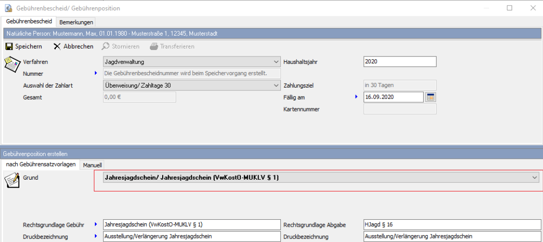Click the blue arrow beside Nummer
Viewport: 543px width, 242px height.
click(96, 74)
